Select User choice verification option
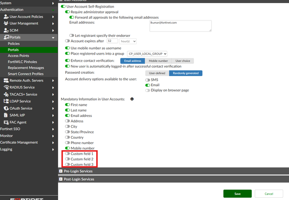The image size is (289, 200). pyautogui.click(x=182, y=61)
